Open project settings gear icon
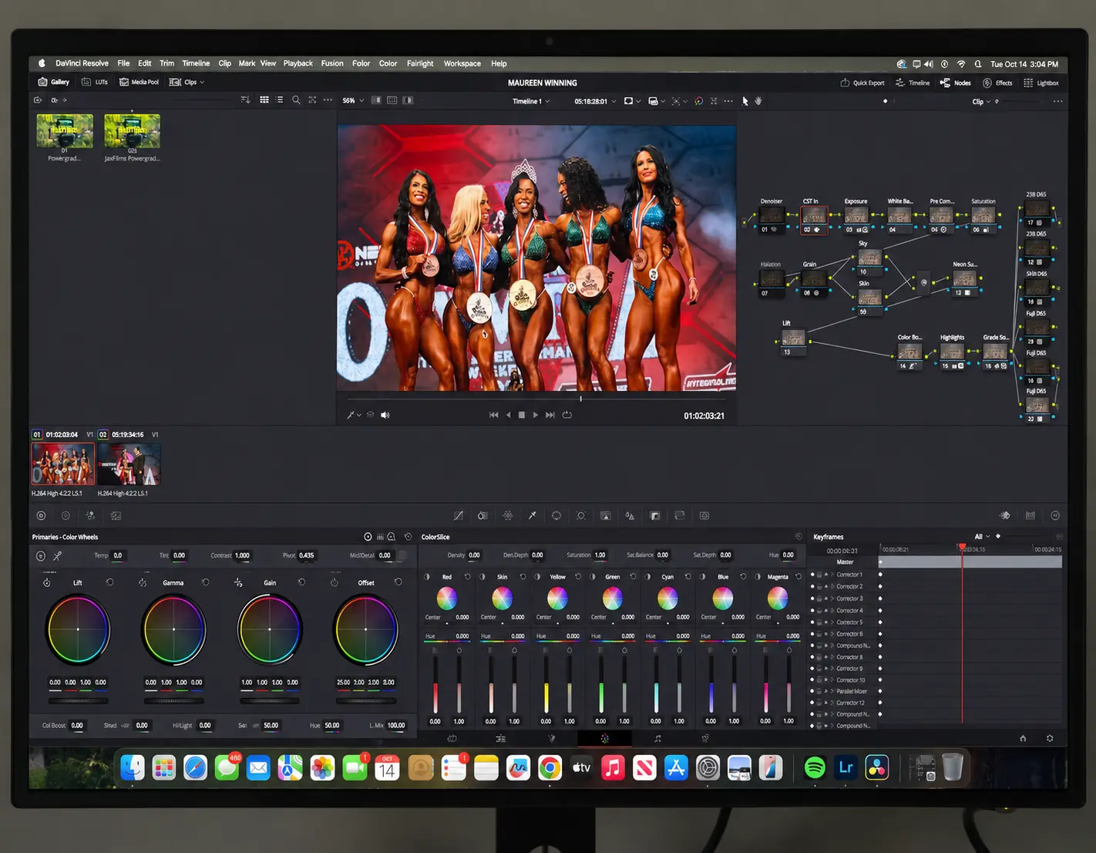 coord(1050,738)
